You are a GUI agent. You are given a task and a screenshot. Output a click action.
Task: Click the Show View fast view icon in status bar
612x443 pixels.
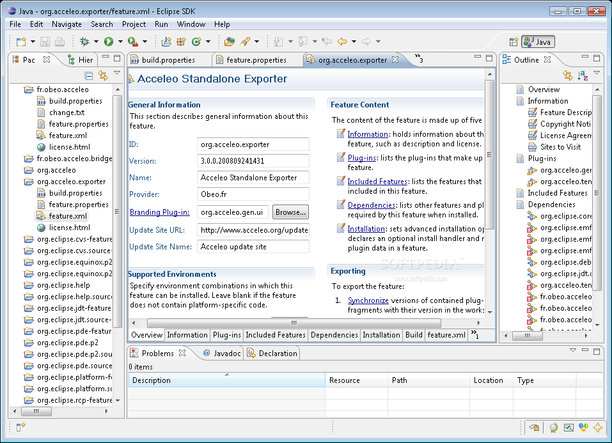[20, 427]
